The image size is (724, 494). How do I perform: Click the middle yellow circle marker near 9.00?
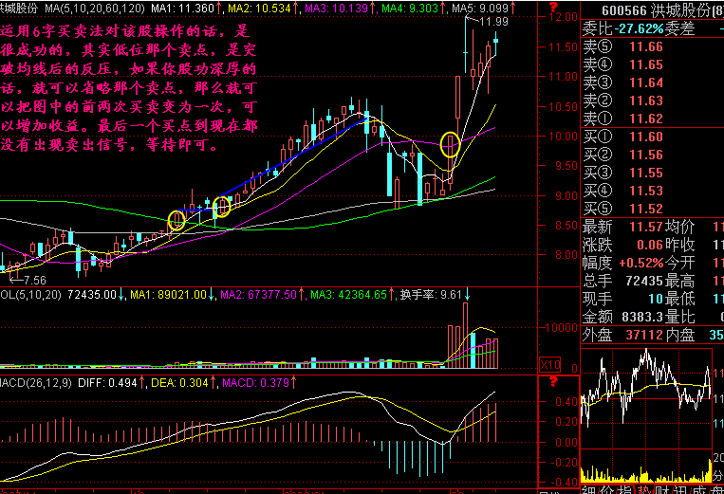222,207
